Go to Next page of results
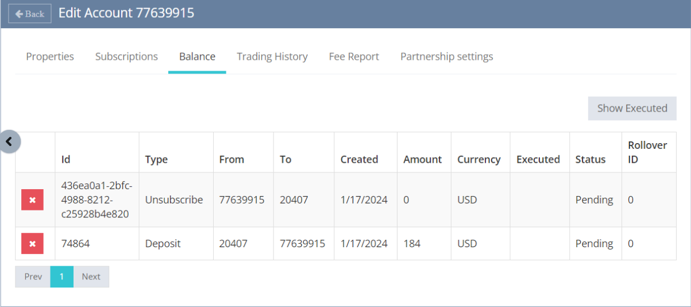Image resolution: width=691 pixels, height=307 pixels. tap(91, 277)
